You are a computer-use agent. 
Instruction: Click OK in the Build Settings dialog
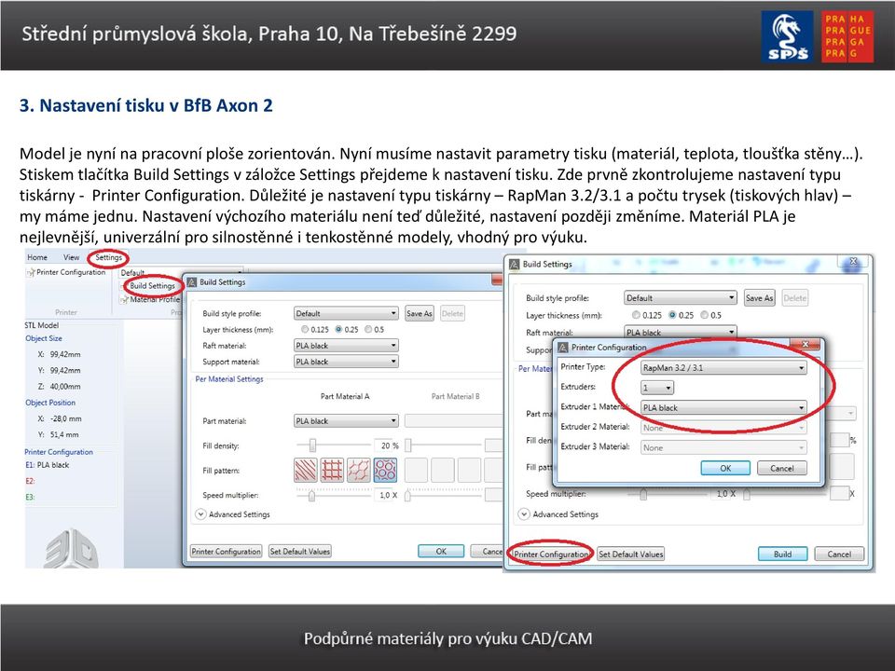[441, 551]
